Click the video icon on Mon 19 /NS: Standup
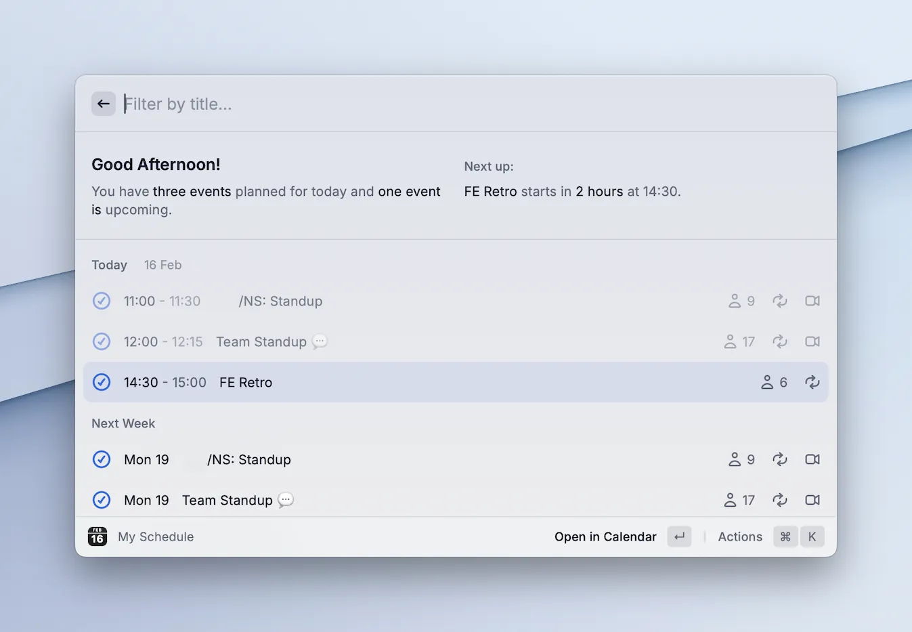The image size is (912, 632). tap(812, 459)
